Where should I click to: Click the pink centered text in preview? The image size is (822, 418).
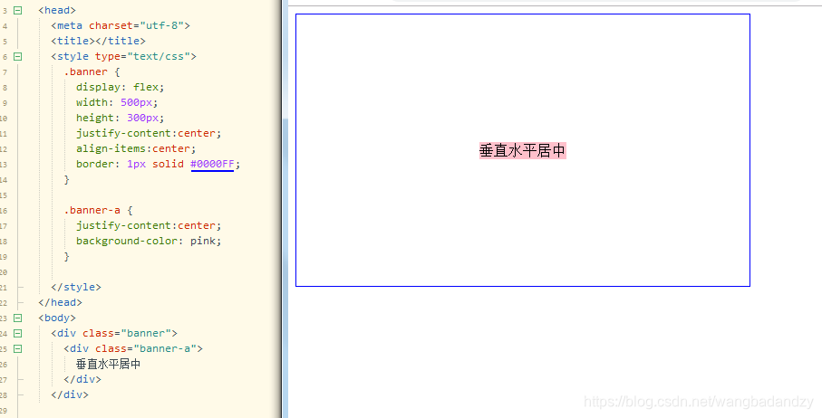click(x=523, y=151)
